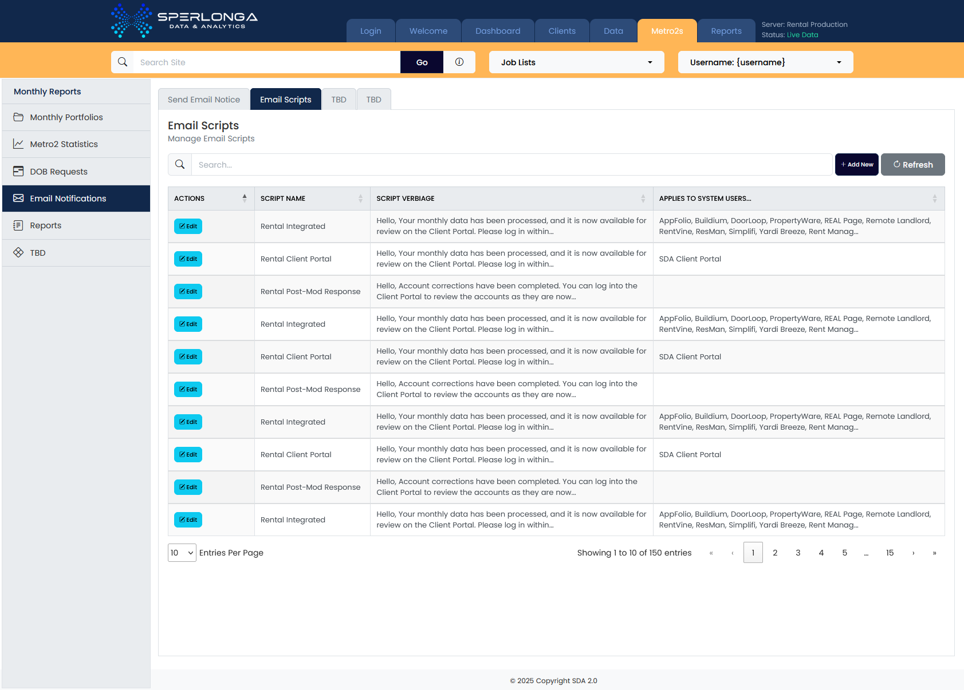Click the TBD diamond icon in sidebar
964x690 pixels.
click(x=18, y=253)
